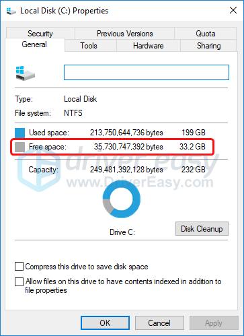This screenshot has width=244, height=336.
Task: Open the Previous Versions tab
Action: tap(124, 34)
